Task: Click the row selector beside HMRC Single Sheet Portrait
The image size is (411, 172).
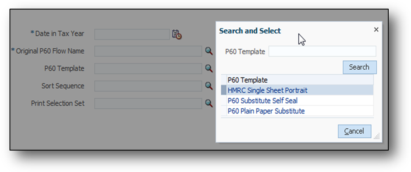Action: (x=224, y=90)
